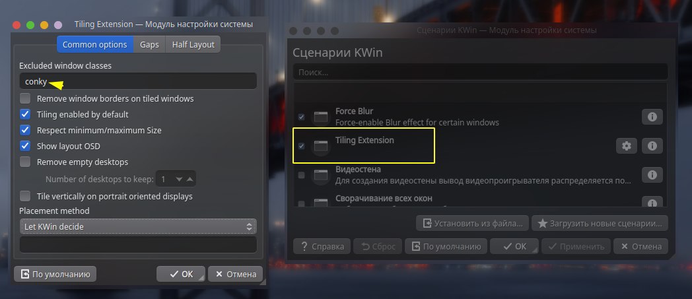The width and height of the screenshot is (692, 299).
Task: Click the red window dot in Tiling Extension titlebar
Action: 17,24
